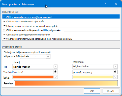The image size is (122, 96).
Task: Open the yellow maximum color dropdown arrow
Action: [115, 77]
